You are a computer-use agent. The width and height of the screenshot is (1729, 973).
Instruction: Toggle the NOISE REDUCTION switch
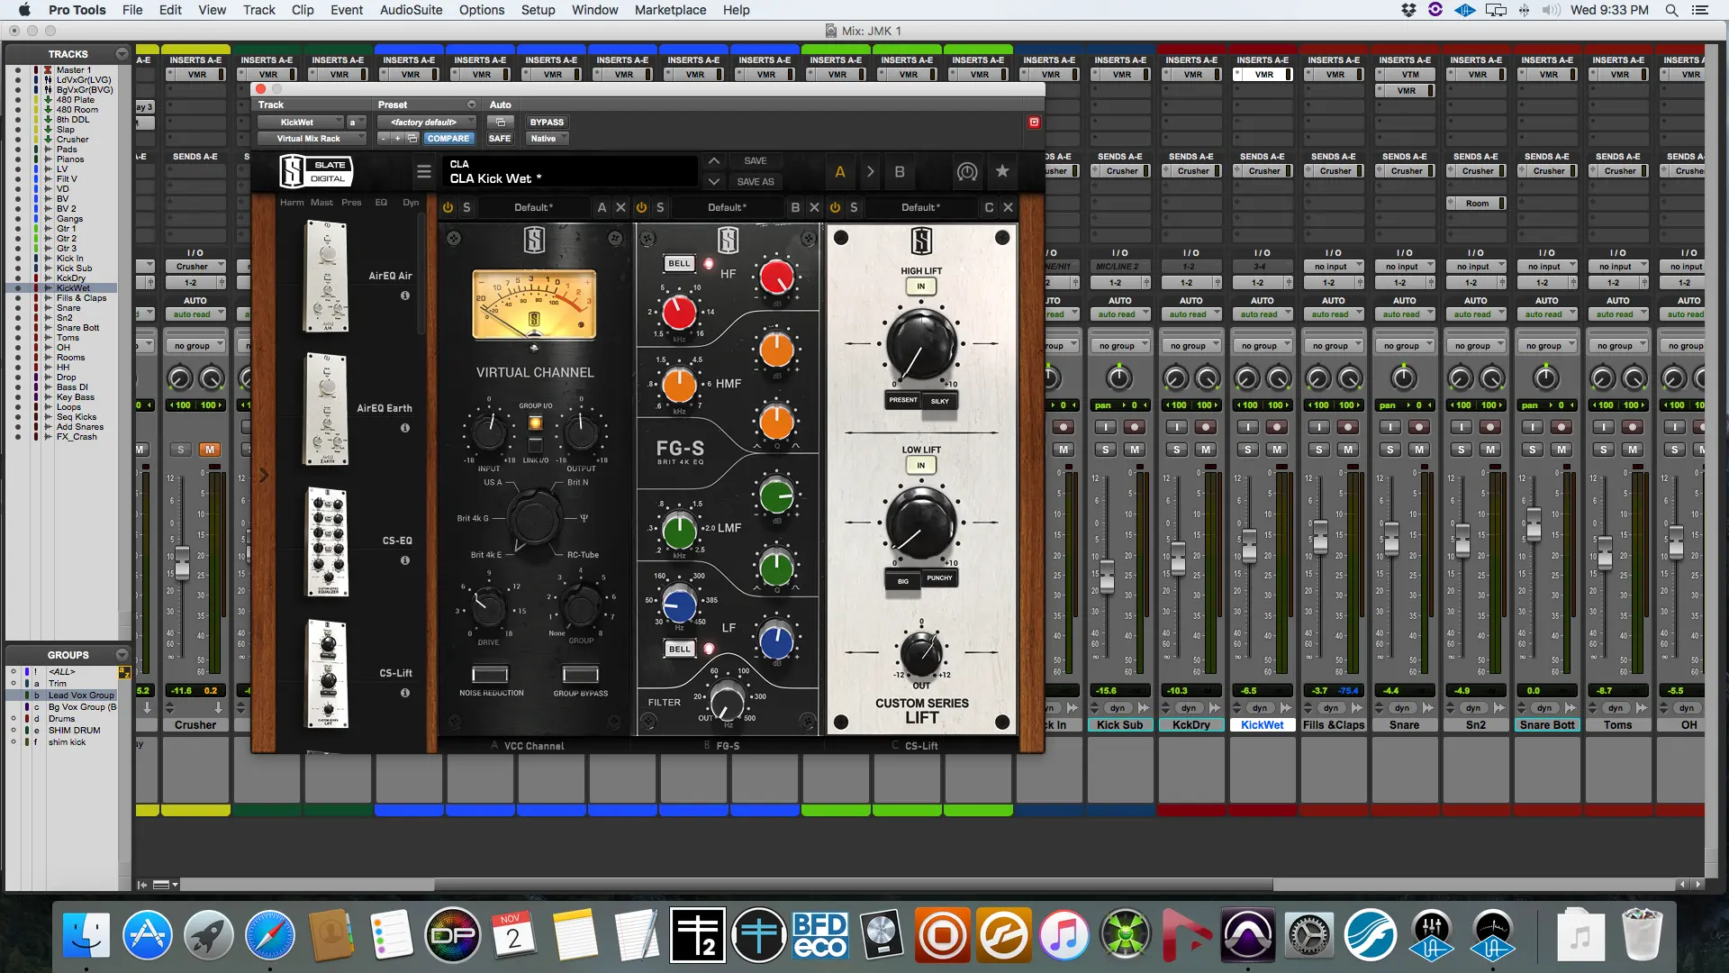(490, 675)
